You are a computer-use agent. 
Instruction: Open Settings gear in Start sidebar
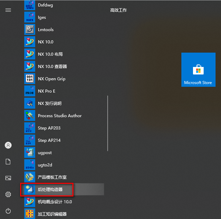(8, 194)
